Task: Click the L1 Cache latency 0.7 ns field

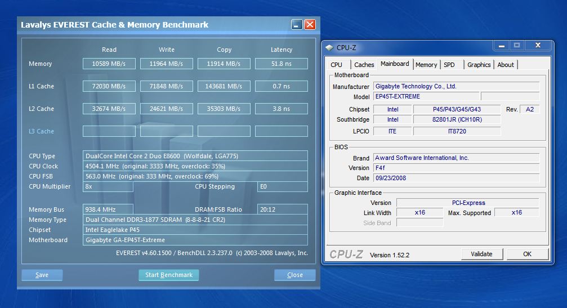Action: pyautogui.click(x=282, y=86)
